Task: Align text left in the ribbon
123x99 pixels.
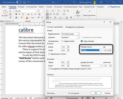Action: coord(47,14)
